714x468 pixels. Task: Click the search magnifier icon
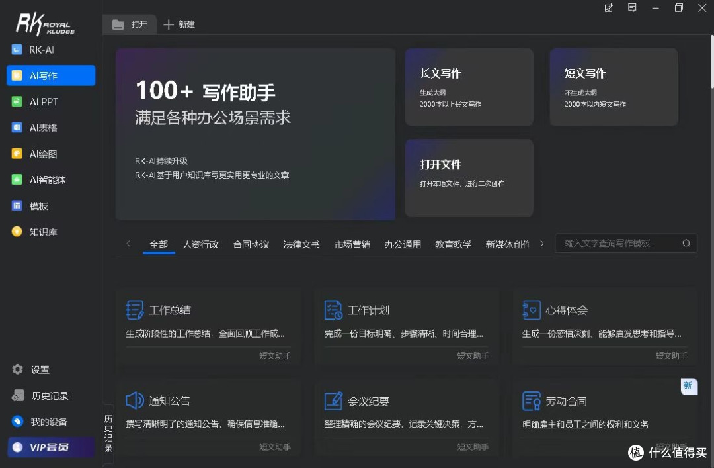pyautogui.click(x=686, y=243)
